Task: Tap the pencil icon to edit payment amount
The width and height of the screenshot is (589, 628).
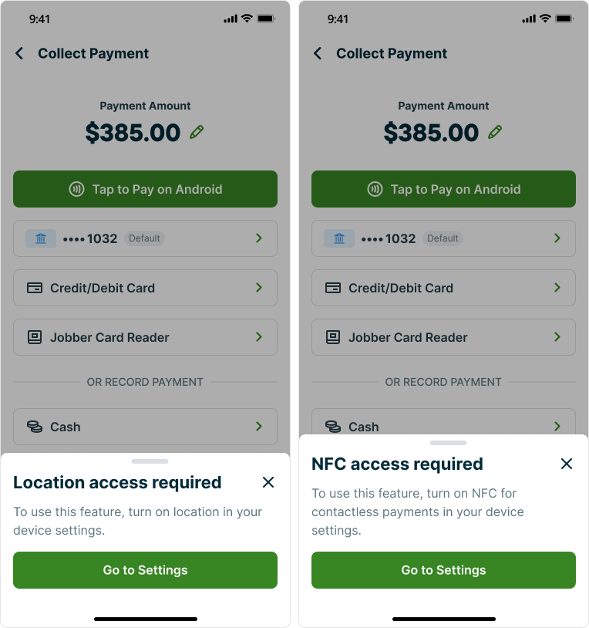Action: (x=196, y=132)
